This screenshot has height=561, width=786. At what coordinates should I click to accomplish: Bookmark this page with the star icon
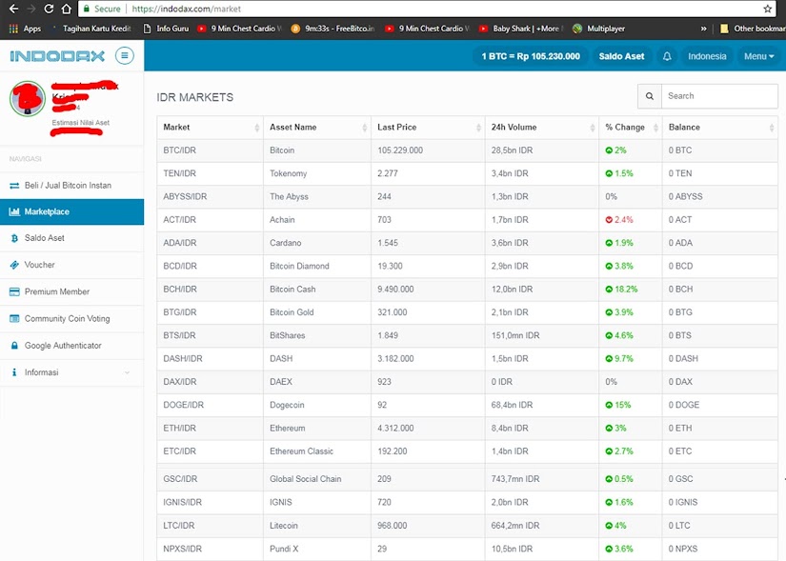(x=768, y=9)
